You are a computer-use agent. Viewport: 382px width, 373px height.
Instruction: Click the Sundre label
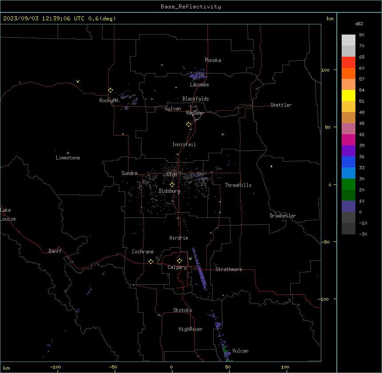[129, 173]
